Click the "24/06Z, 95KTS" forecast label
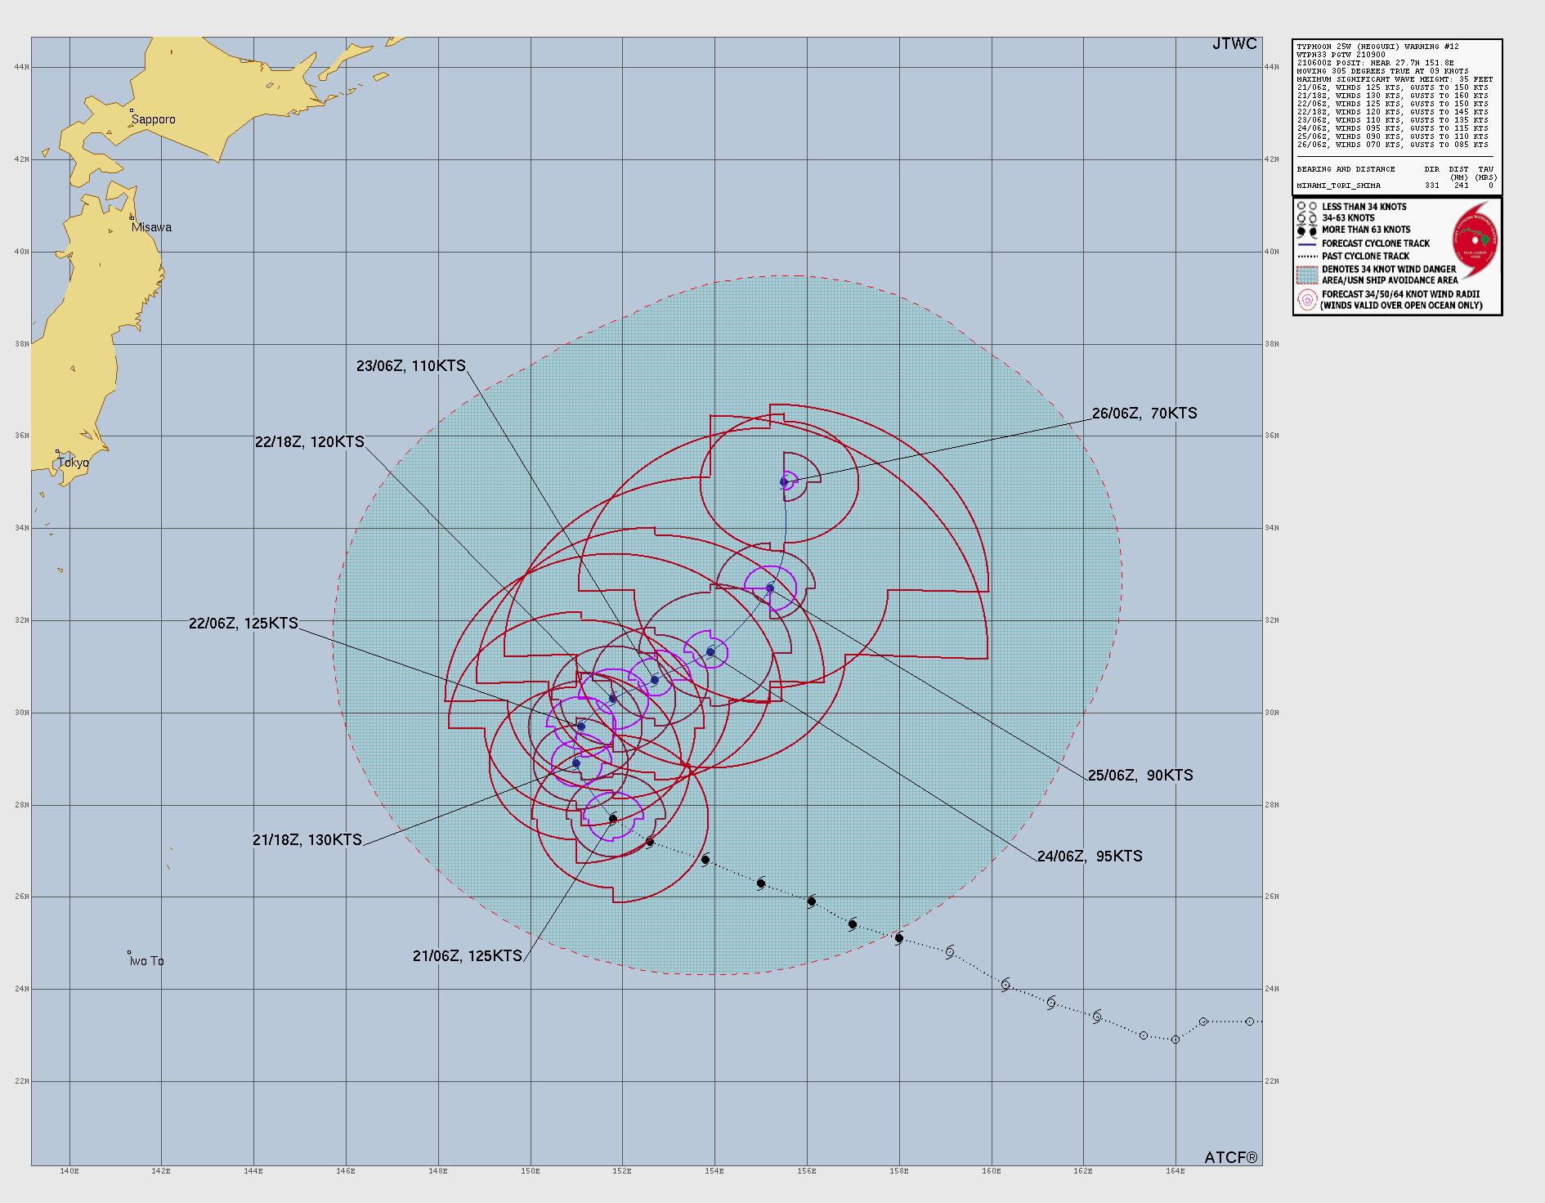 [1089, 856]
